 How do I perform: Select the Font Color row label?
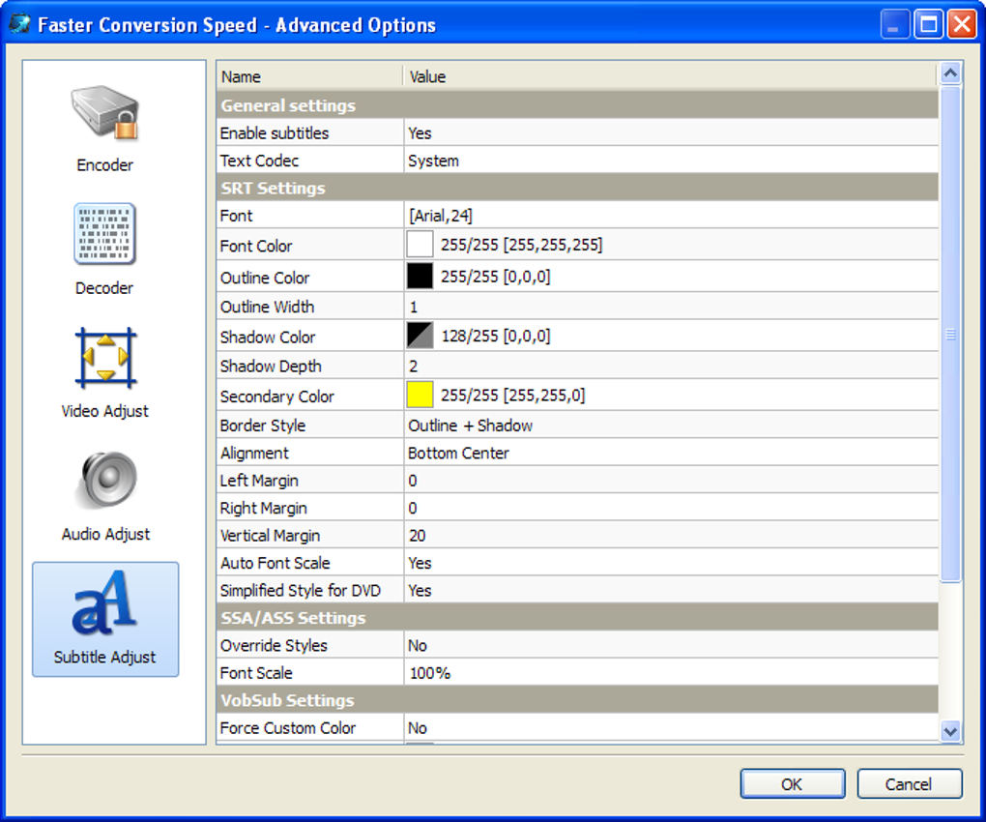click(256, 246)
